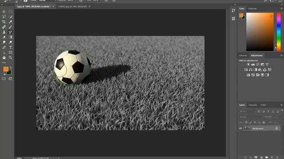The height and width of the screenshot is (159, 284).
Task: Select the Brush tool
Action: coord(11,27)
